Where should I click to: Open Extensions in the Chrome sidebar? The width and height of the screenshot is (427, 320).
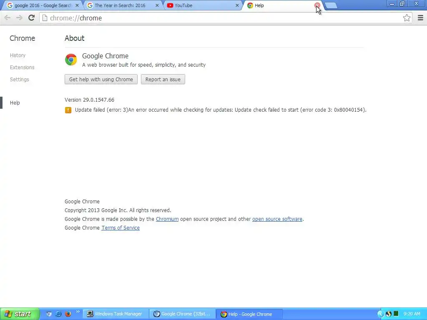click(22, 67)
